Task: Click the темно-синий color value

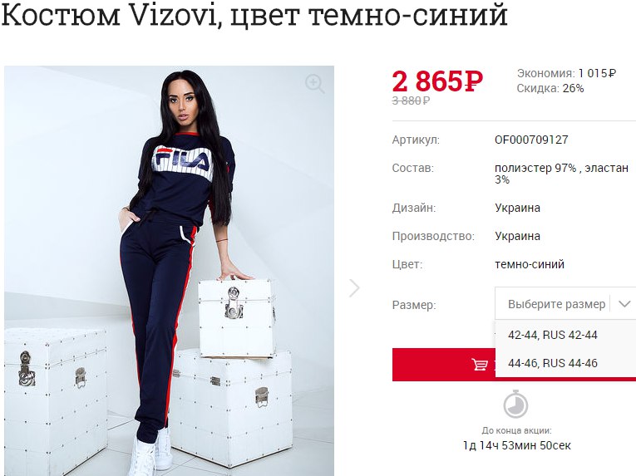Action: coord(530,264)
